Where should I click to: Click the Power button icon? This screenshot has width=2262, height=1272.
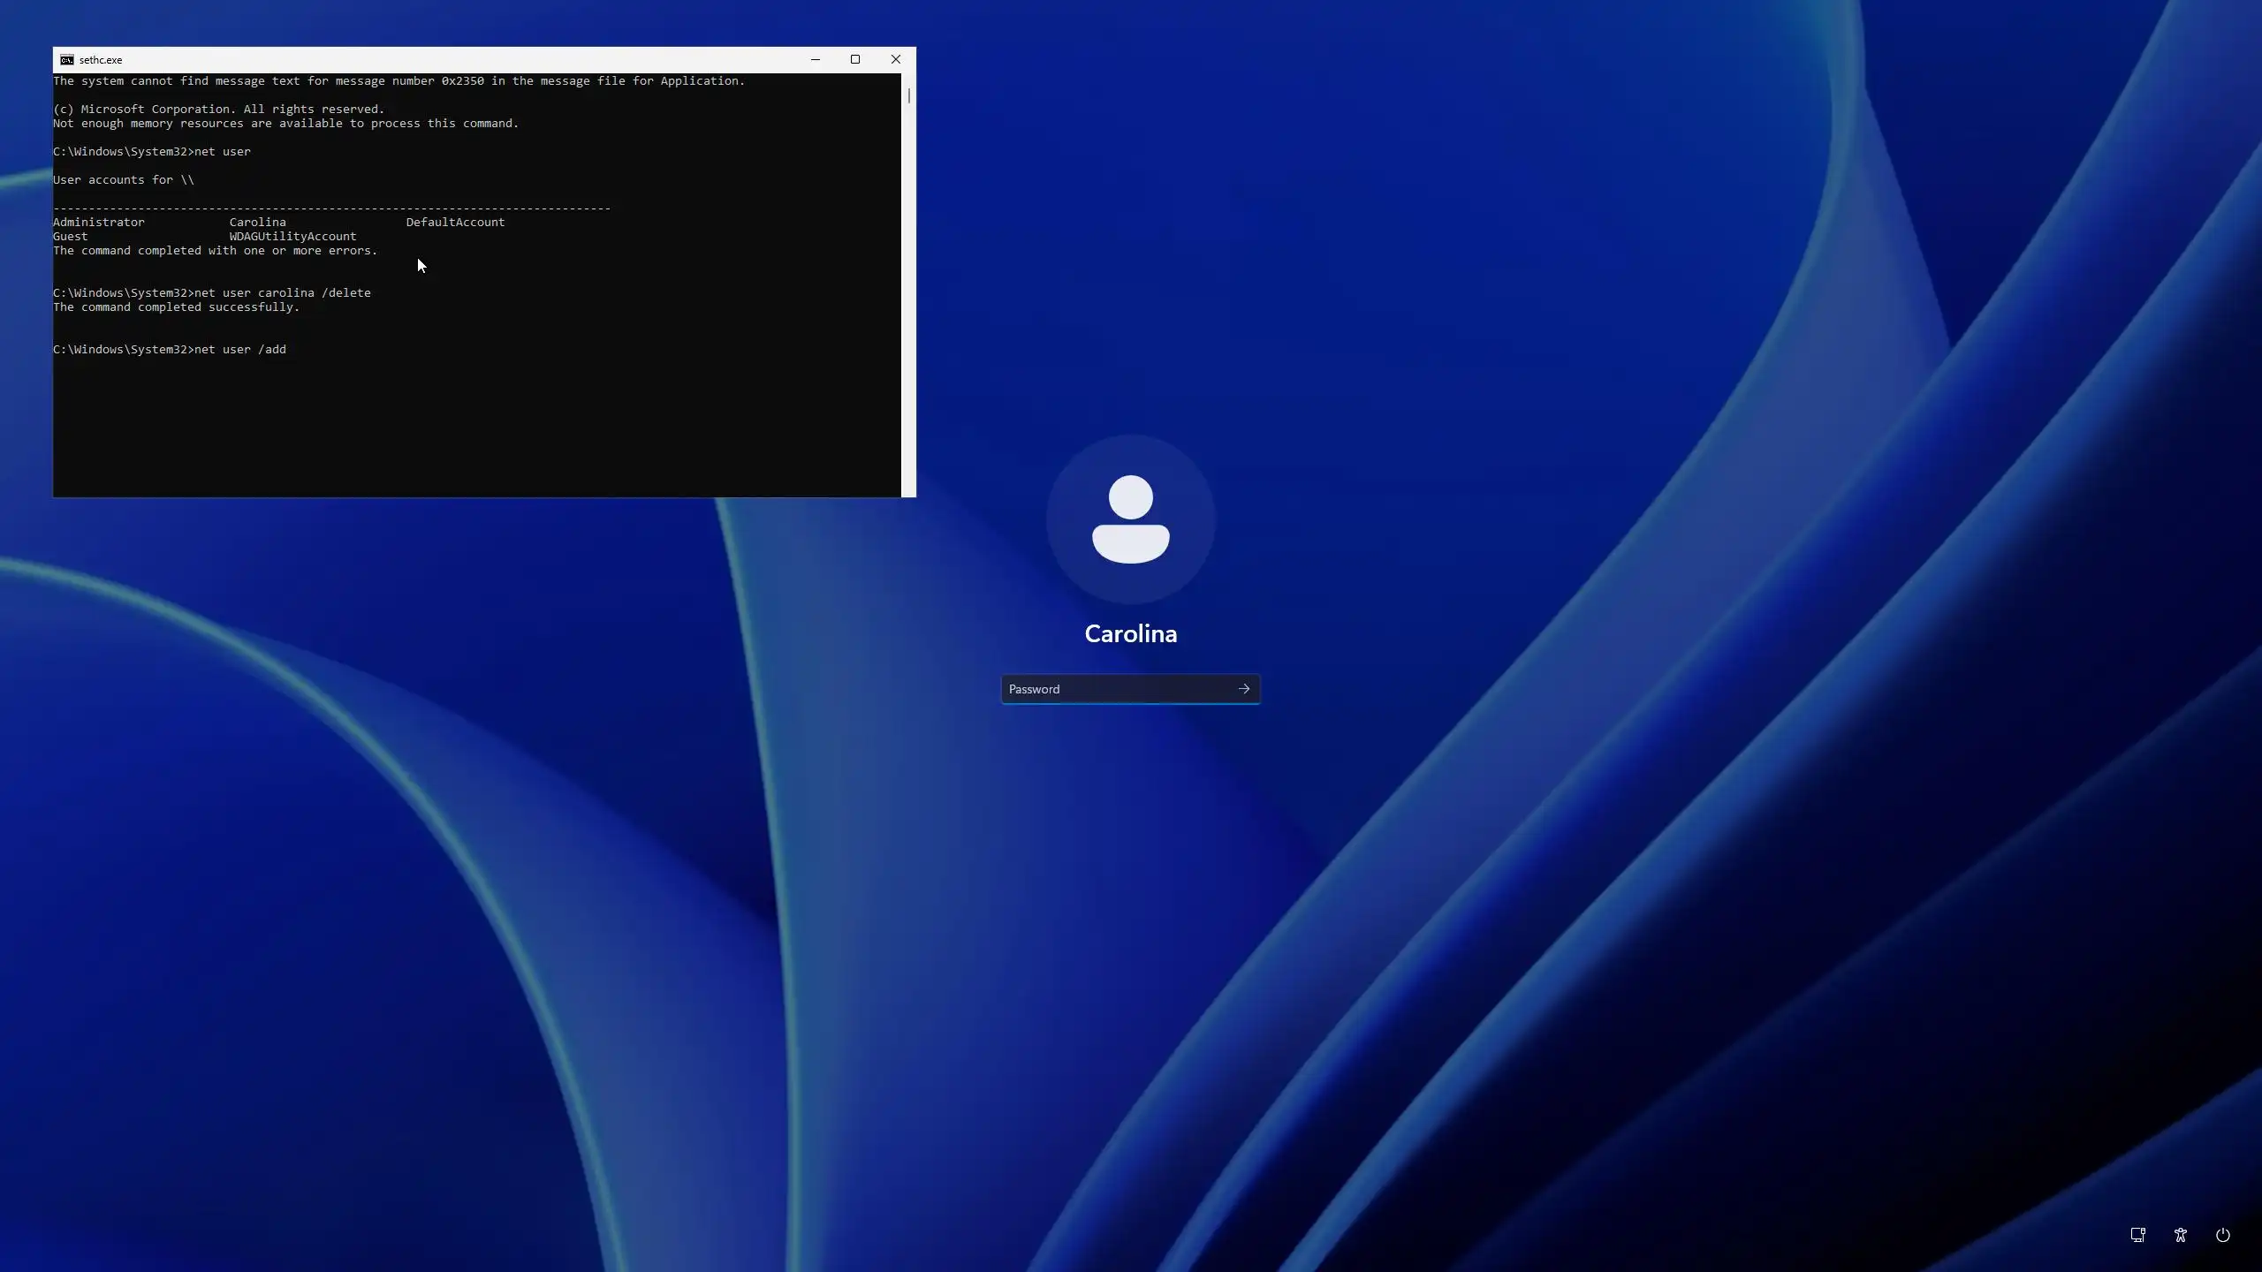[2222, 1235]
